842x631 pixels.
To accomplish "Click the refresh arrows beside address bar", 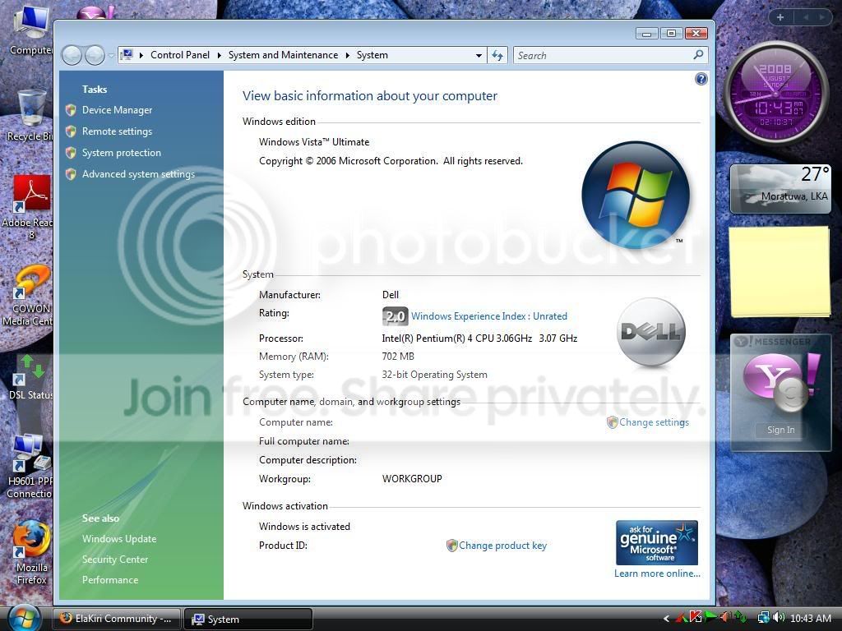I will (x=497, y=55).
